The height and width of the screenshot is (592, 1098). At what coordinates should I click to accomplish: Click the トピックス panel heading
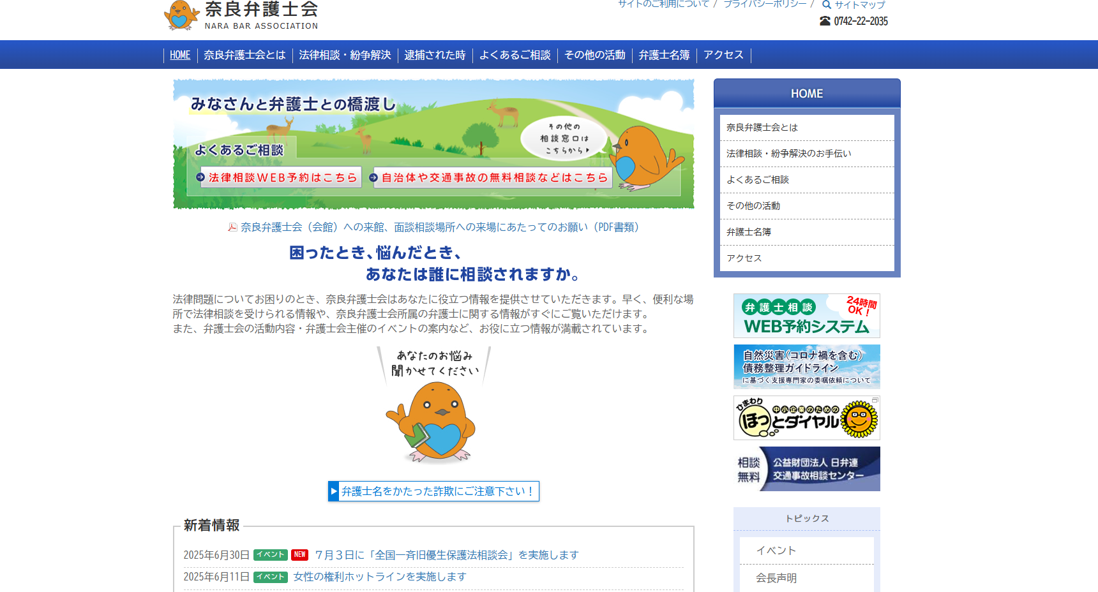(807, 519)
